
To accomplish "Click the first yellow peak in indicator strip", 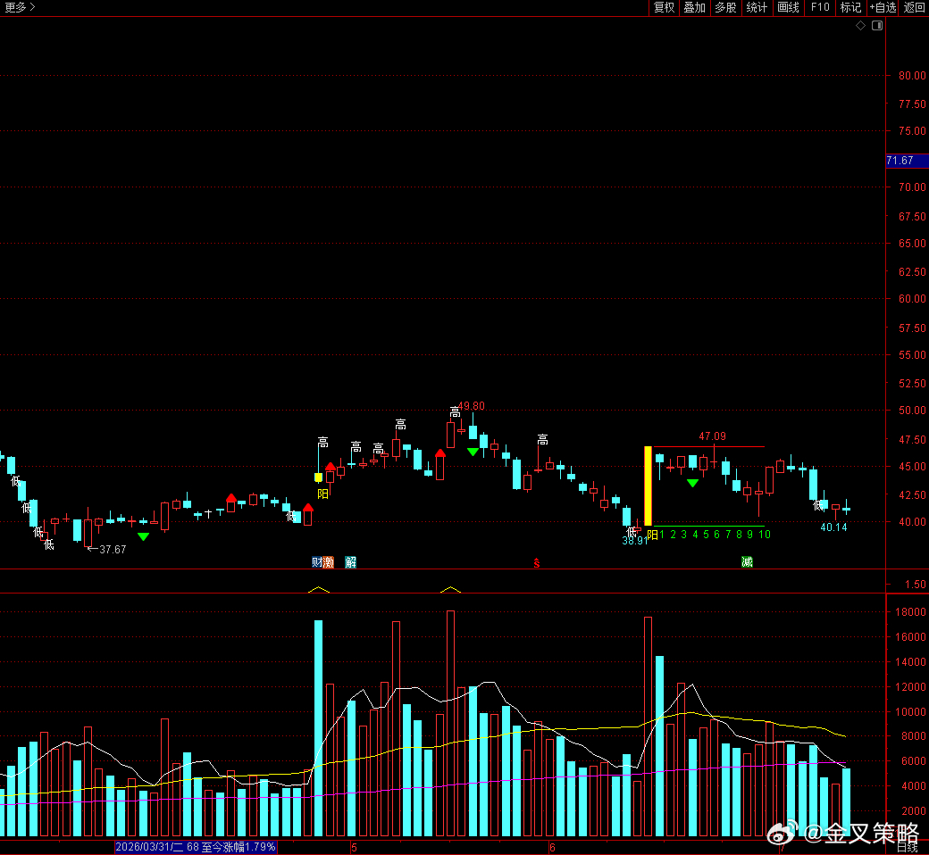I will click(319, 589).
